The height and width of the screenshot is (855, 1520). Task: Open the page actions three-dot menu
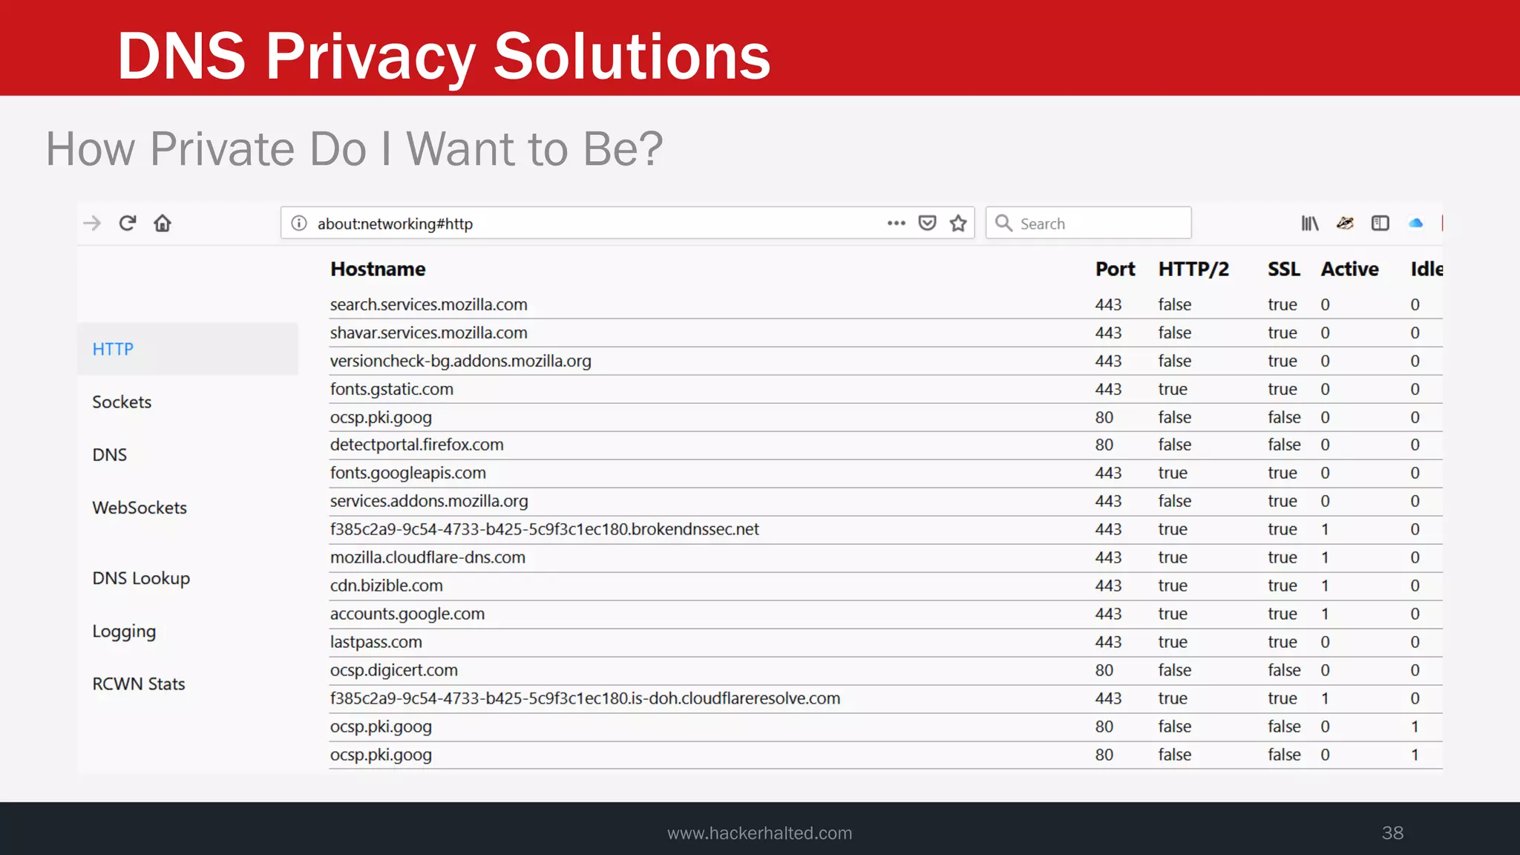coord(897,223)
